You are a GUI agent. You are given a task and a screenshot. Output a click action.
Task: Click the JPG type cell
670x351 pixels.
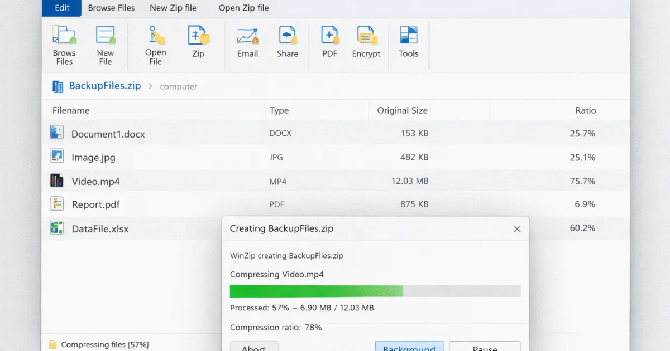click(x=276, y=158)
